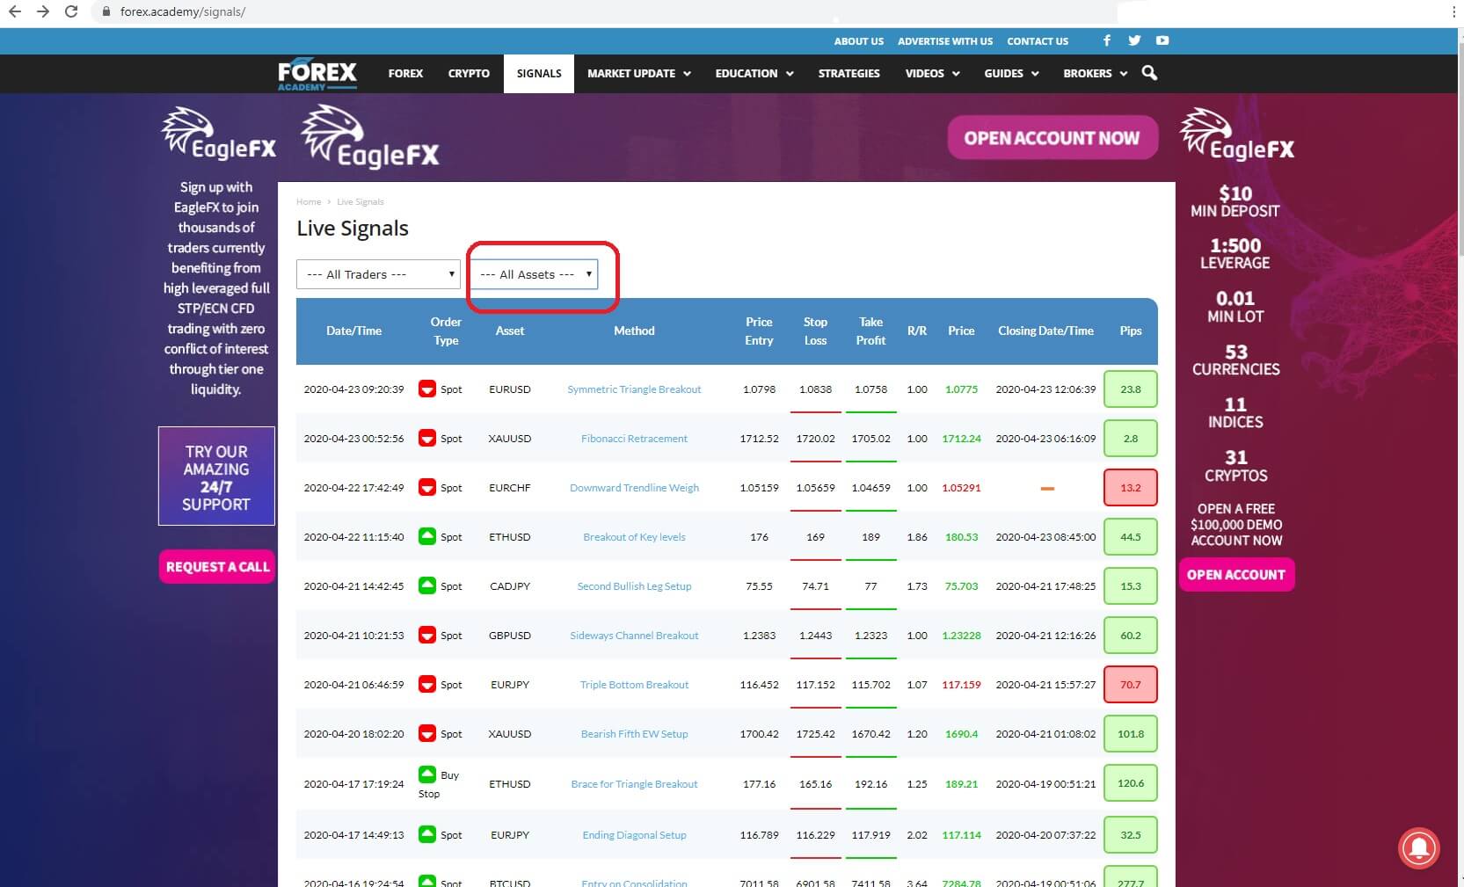
Task: Open Second Bullish Leg Setup link
Action: [x=634, y=586]
